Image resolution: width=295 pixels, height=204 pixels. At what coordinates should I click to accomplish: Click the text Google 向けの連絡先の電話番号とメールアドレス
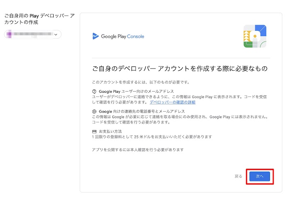click(142, 111)
